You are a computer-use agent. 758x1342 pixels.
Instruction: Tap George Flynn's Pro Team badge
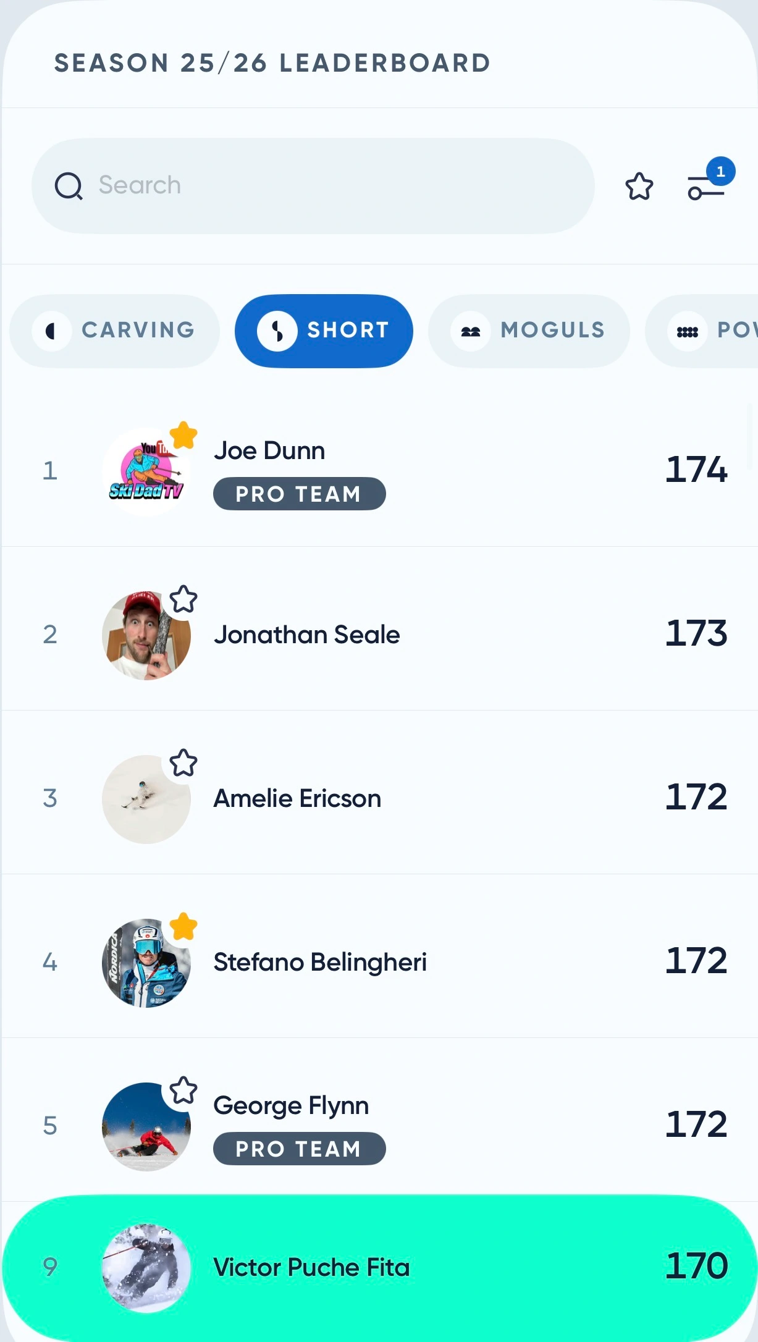[x=299, y=1149]
